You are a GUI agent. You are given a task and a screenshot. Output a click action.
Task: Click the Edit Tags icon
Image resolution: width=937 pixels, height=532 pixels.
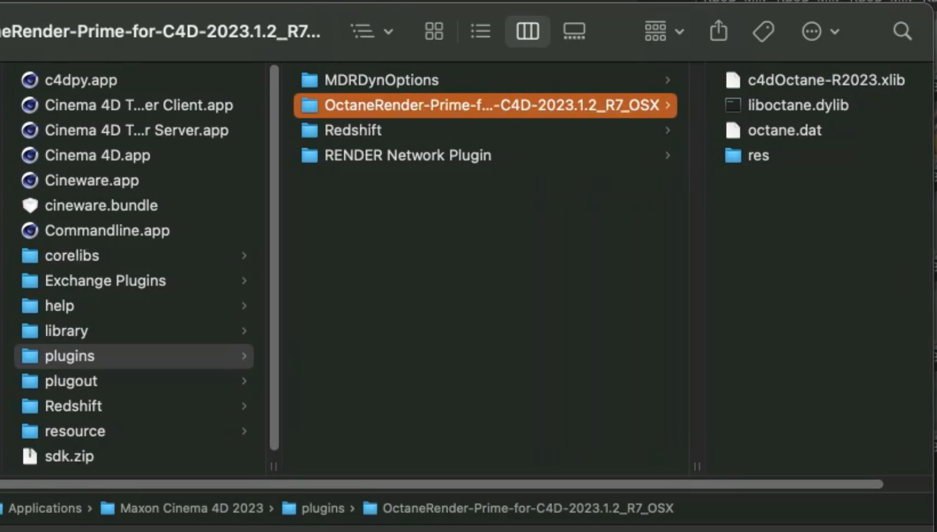coord(763,31)
